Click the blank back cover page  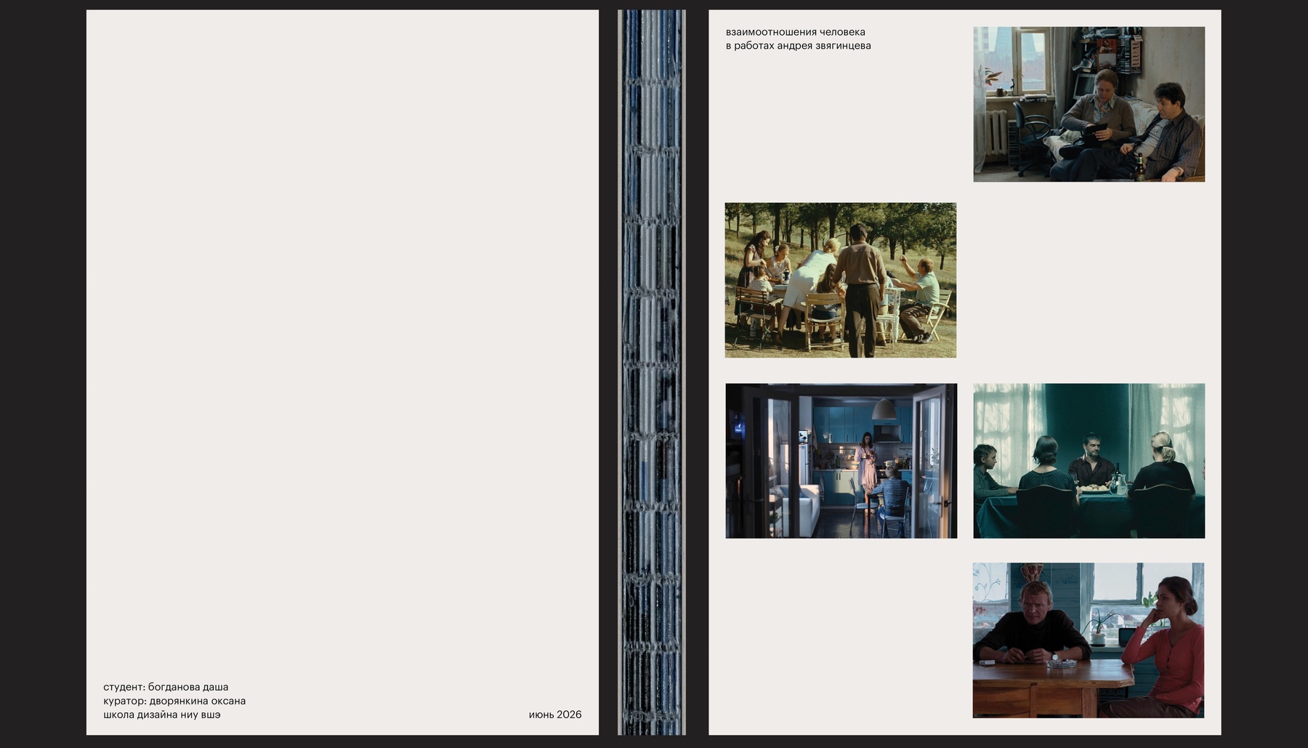(x=342, y=342)
